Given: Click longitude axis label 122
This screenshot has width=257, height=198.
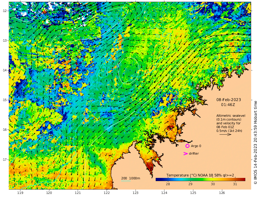Looking at the screenshot, I should pos(107,193).
